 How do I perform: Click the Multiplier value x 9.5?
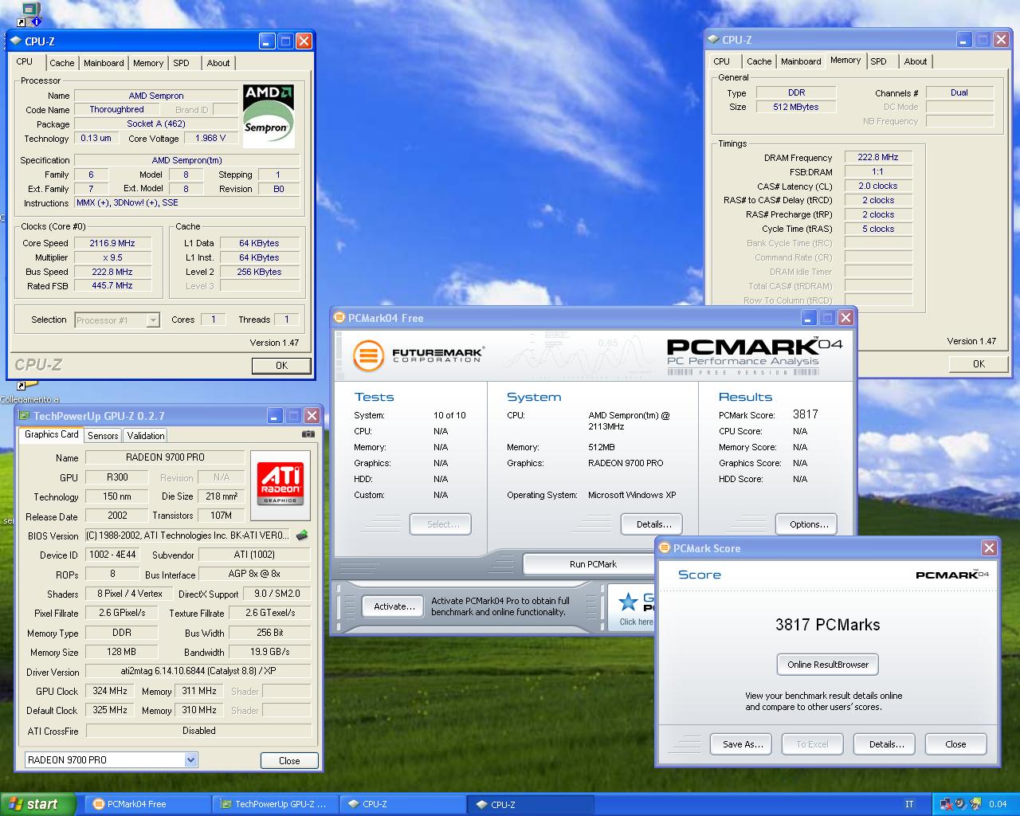pos(112,257)
